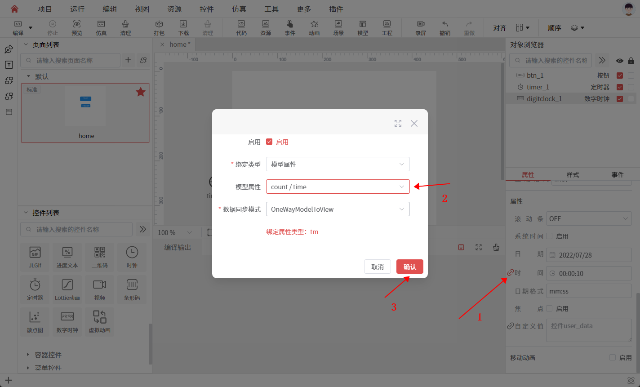
Task: Open the 工程 project toolbar icon
Action: [387, 28]
